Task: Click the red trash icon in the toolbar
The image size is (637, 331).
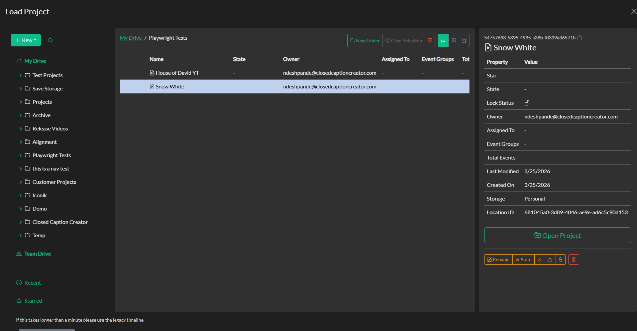Action: point(430,40)
